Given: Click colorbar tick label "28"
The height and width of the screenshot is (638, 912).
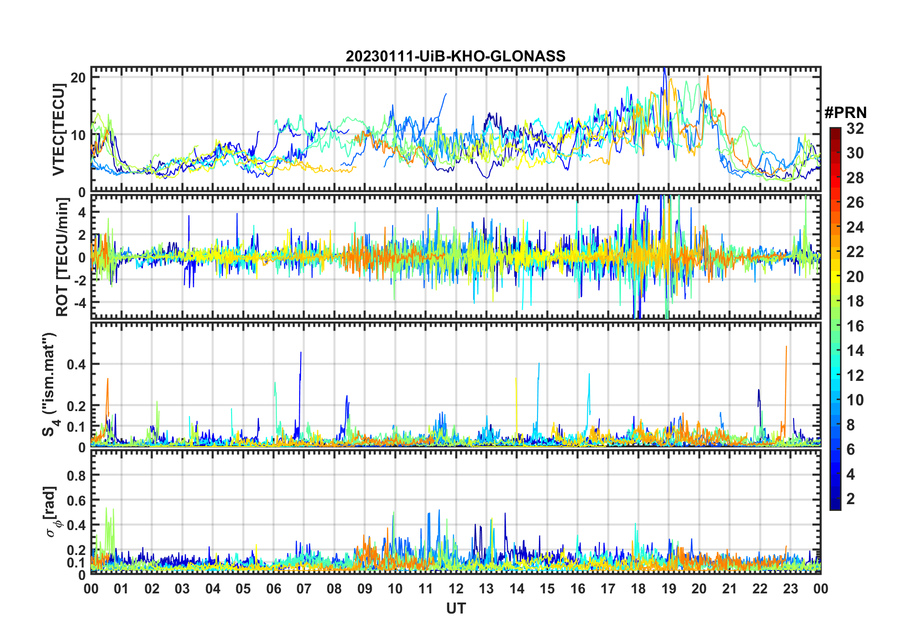Looking at the screenshot, I should (855, 178).
